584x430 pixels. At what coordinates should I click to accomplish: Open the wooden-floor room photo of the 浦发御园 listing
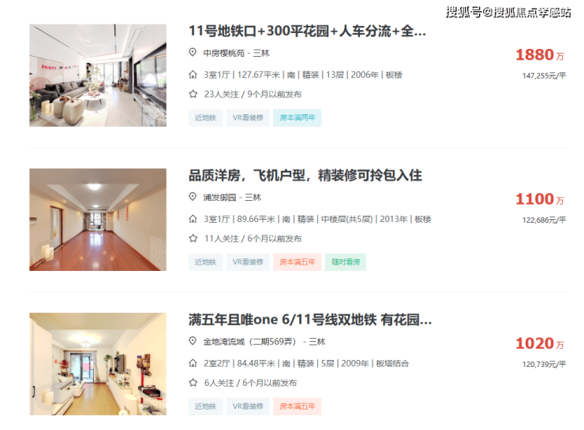98,220
